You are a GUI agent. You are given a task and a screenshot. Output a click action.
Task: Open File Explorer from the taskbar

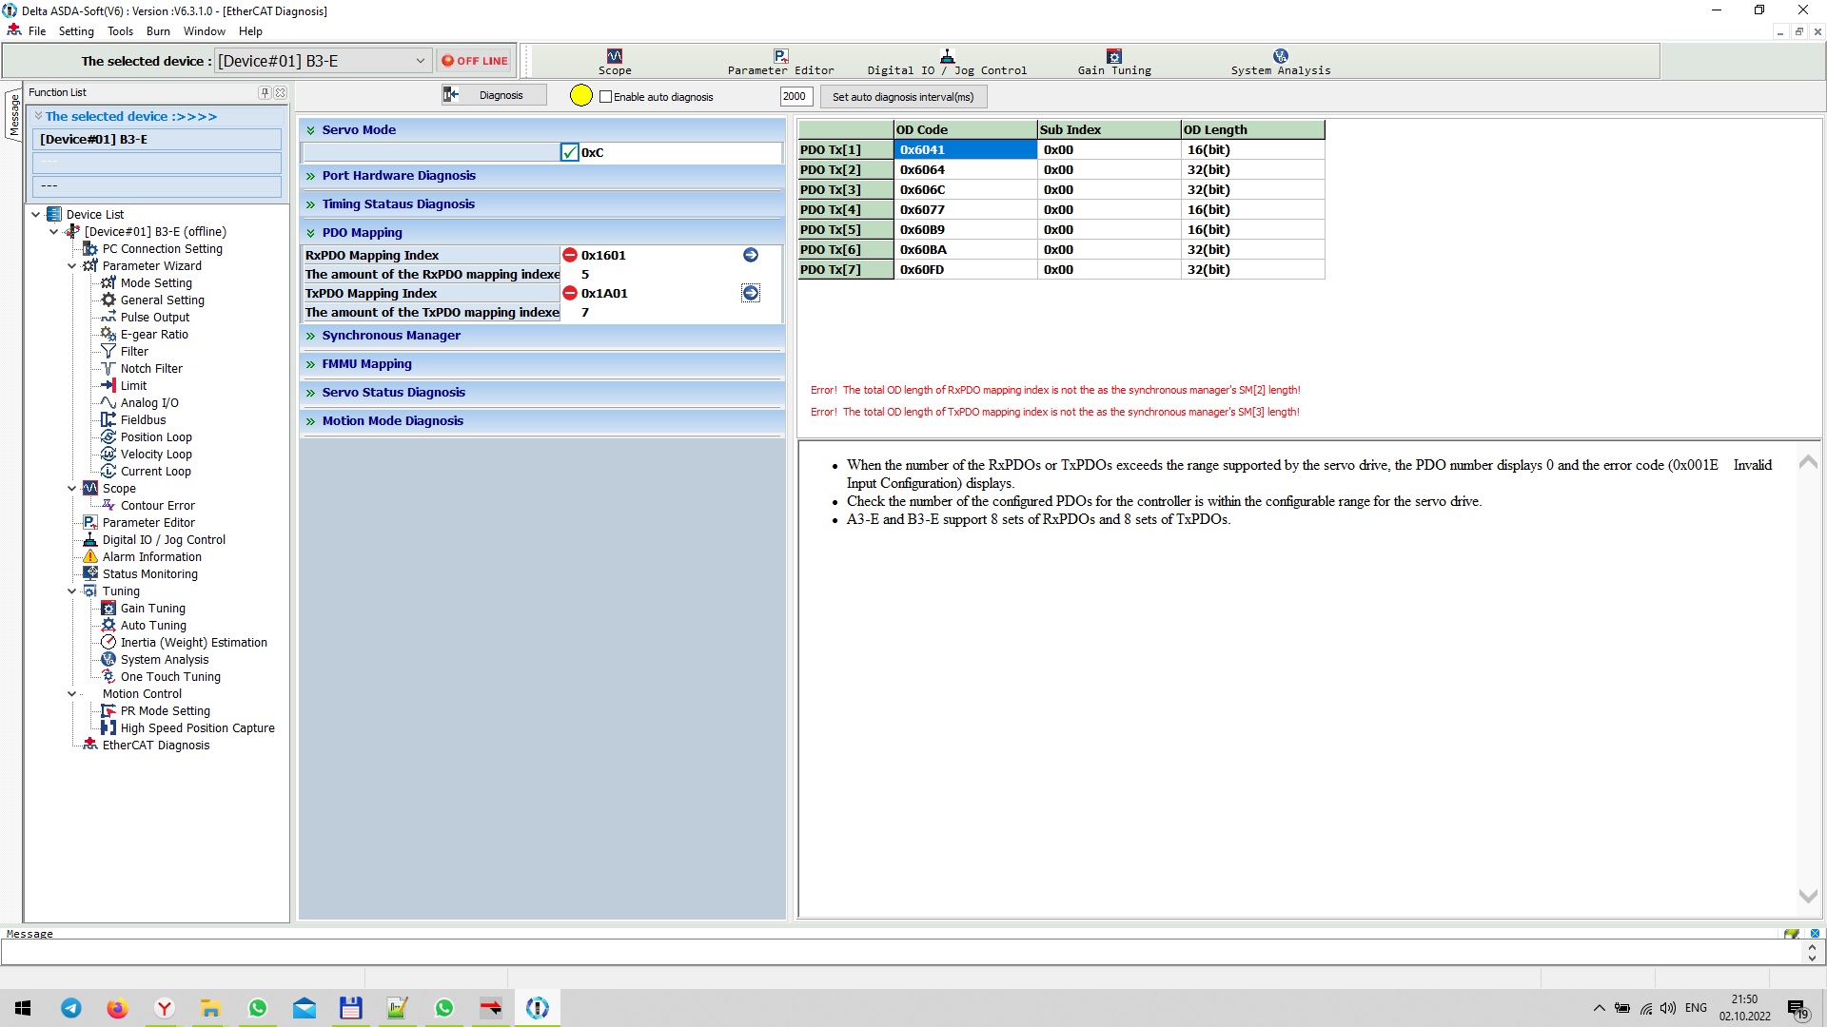point(210,1008)
